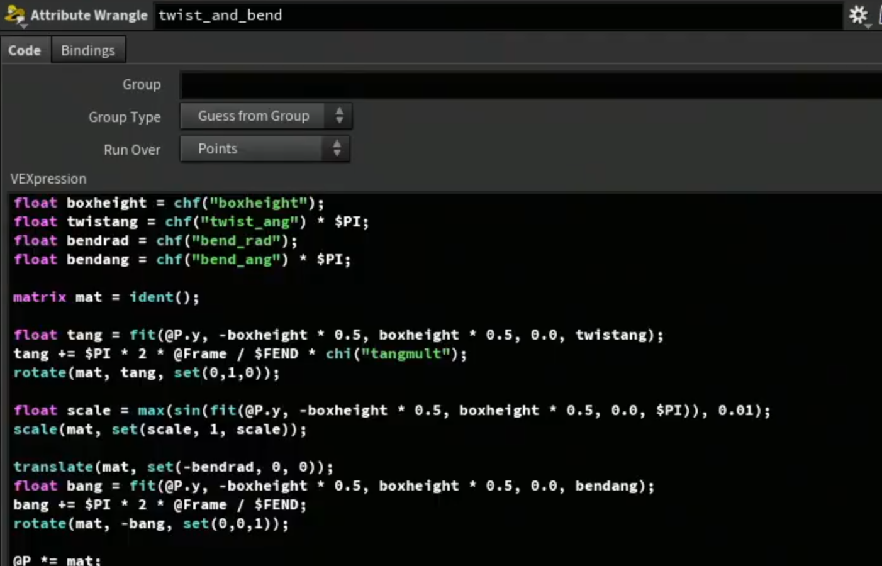Image resolution: width=882 pixels, height=566 pixels.
Task: Click the translate(mat, set(-bendrad...)) line
Action: coord(174,467)
